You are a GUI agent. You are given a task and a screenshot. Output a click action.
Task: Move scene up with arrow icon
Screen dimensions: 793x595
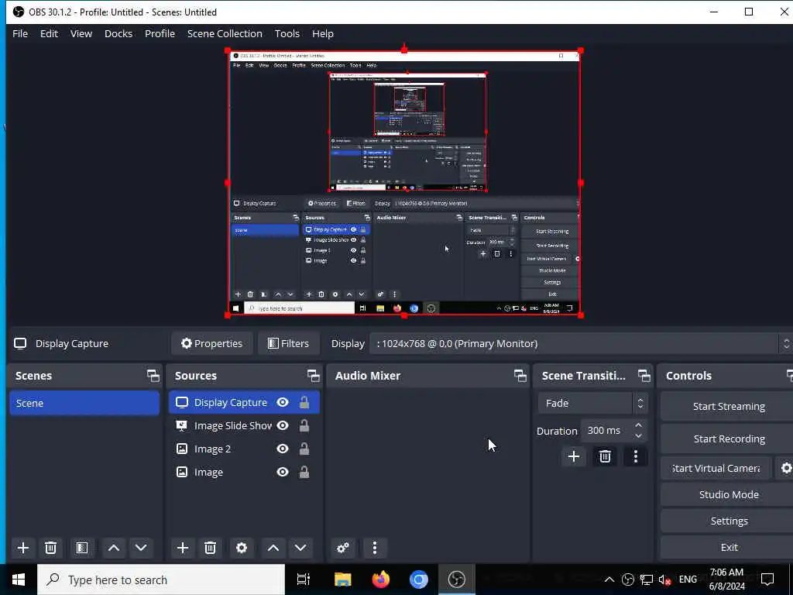pyautogui.click(x=114, y=548)
